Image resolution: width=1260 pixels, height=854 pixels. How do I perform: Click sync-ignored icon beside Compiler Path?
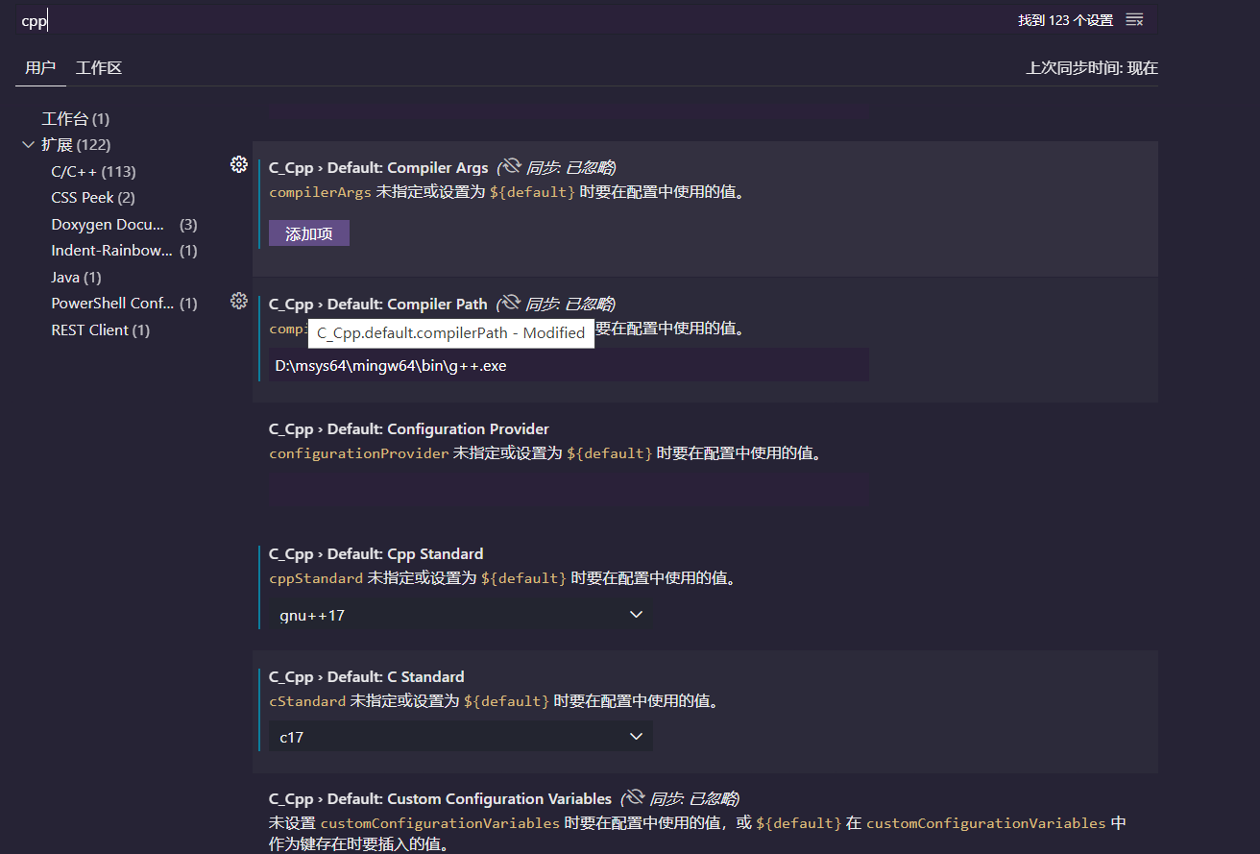click(x=511, y=304)
